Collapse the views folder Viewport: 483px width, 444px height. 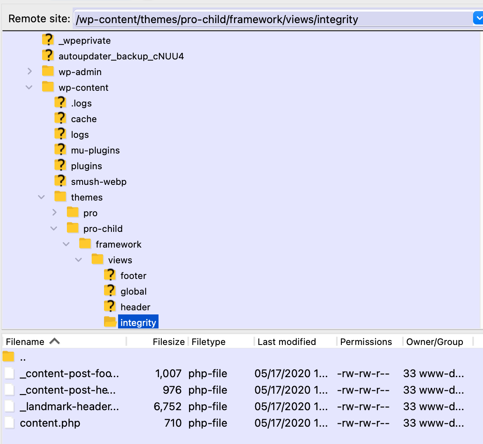pyautogui.click(x=78, y=260)
